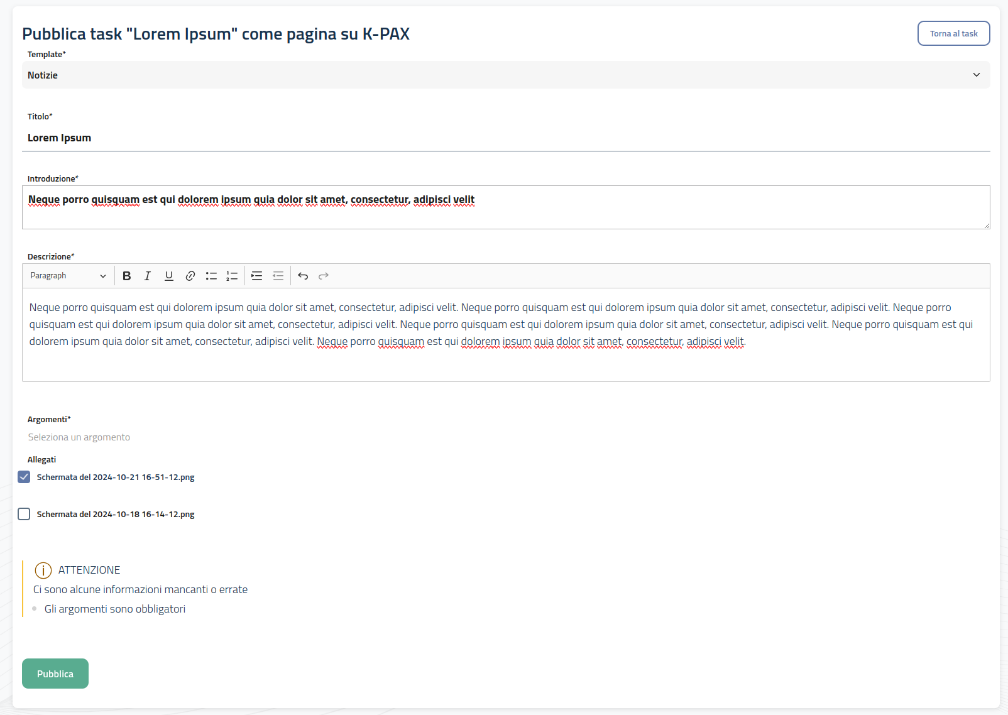
Task: Uncheck attachment Schermata del 2024-10-21 16-51-12.png
Action: click(24, 477)
